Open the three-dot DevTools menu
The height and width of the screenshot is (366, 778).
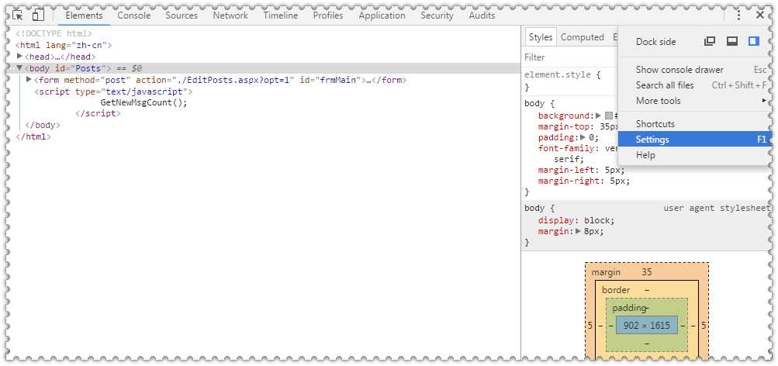pos(738,15)
